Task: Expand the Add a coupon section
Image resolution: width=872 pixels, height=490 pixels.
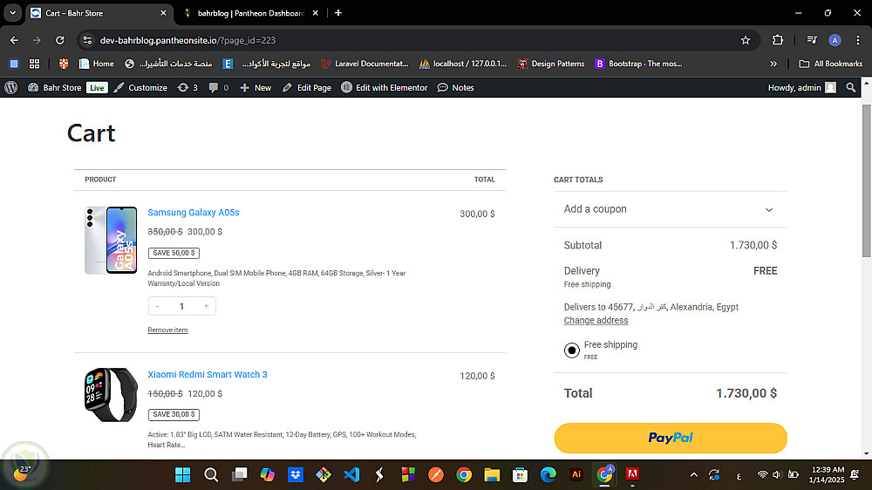Action: [670, 209]
